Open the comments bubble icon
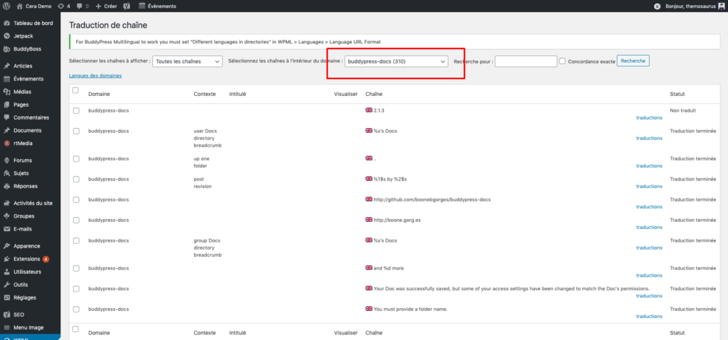 click(80, 6)
